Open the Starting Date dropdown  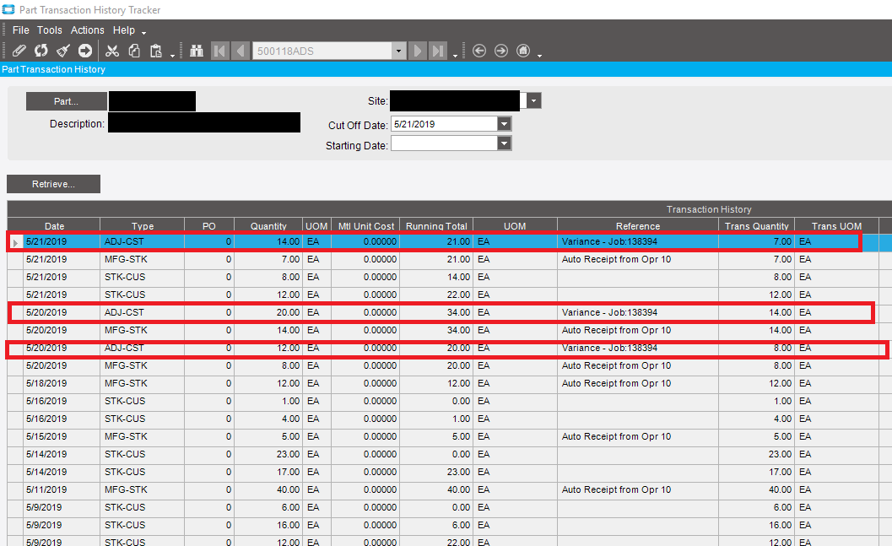click(504, 144)
